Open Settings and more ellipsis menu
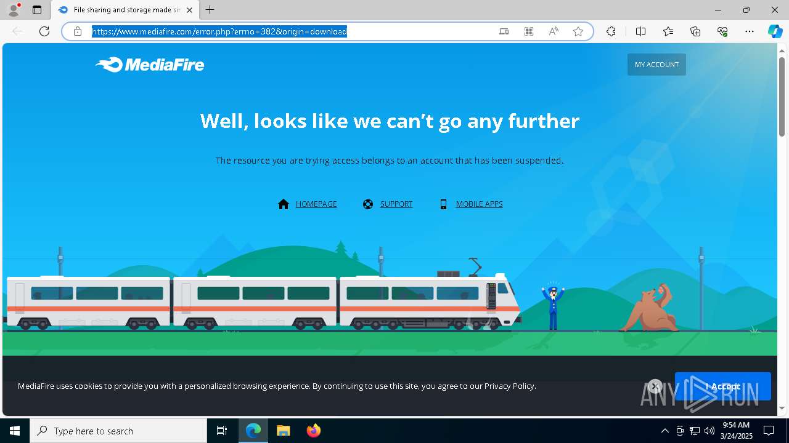 tap(750, 31)
